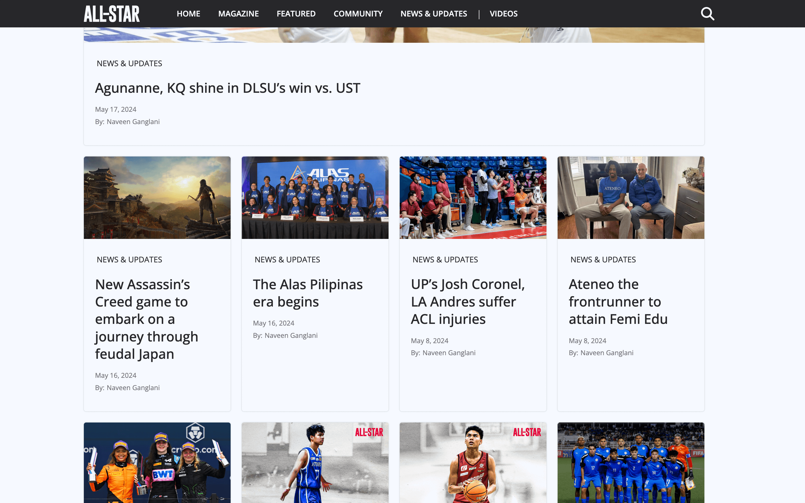Screen dimensions: 805x503
Task: Click the Alas Pilipinas press conference image
Action: [315, 198]
